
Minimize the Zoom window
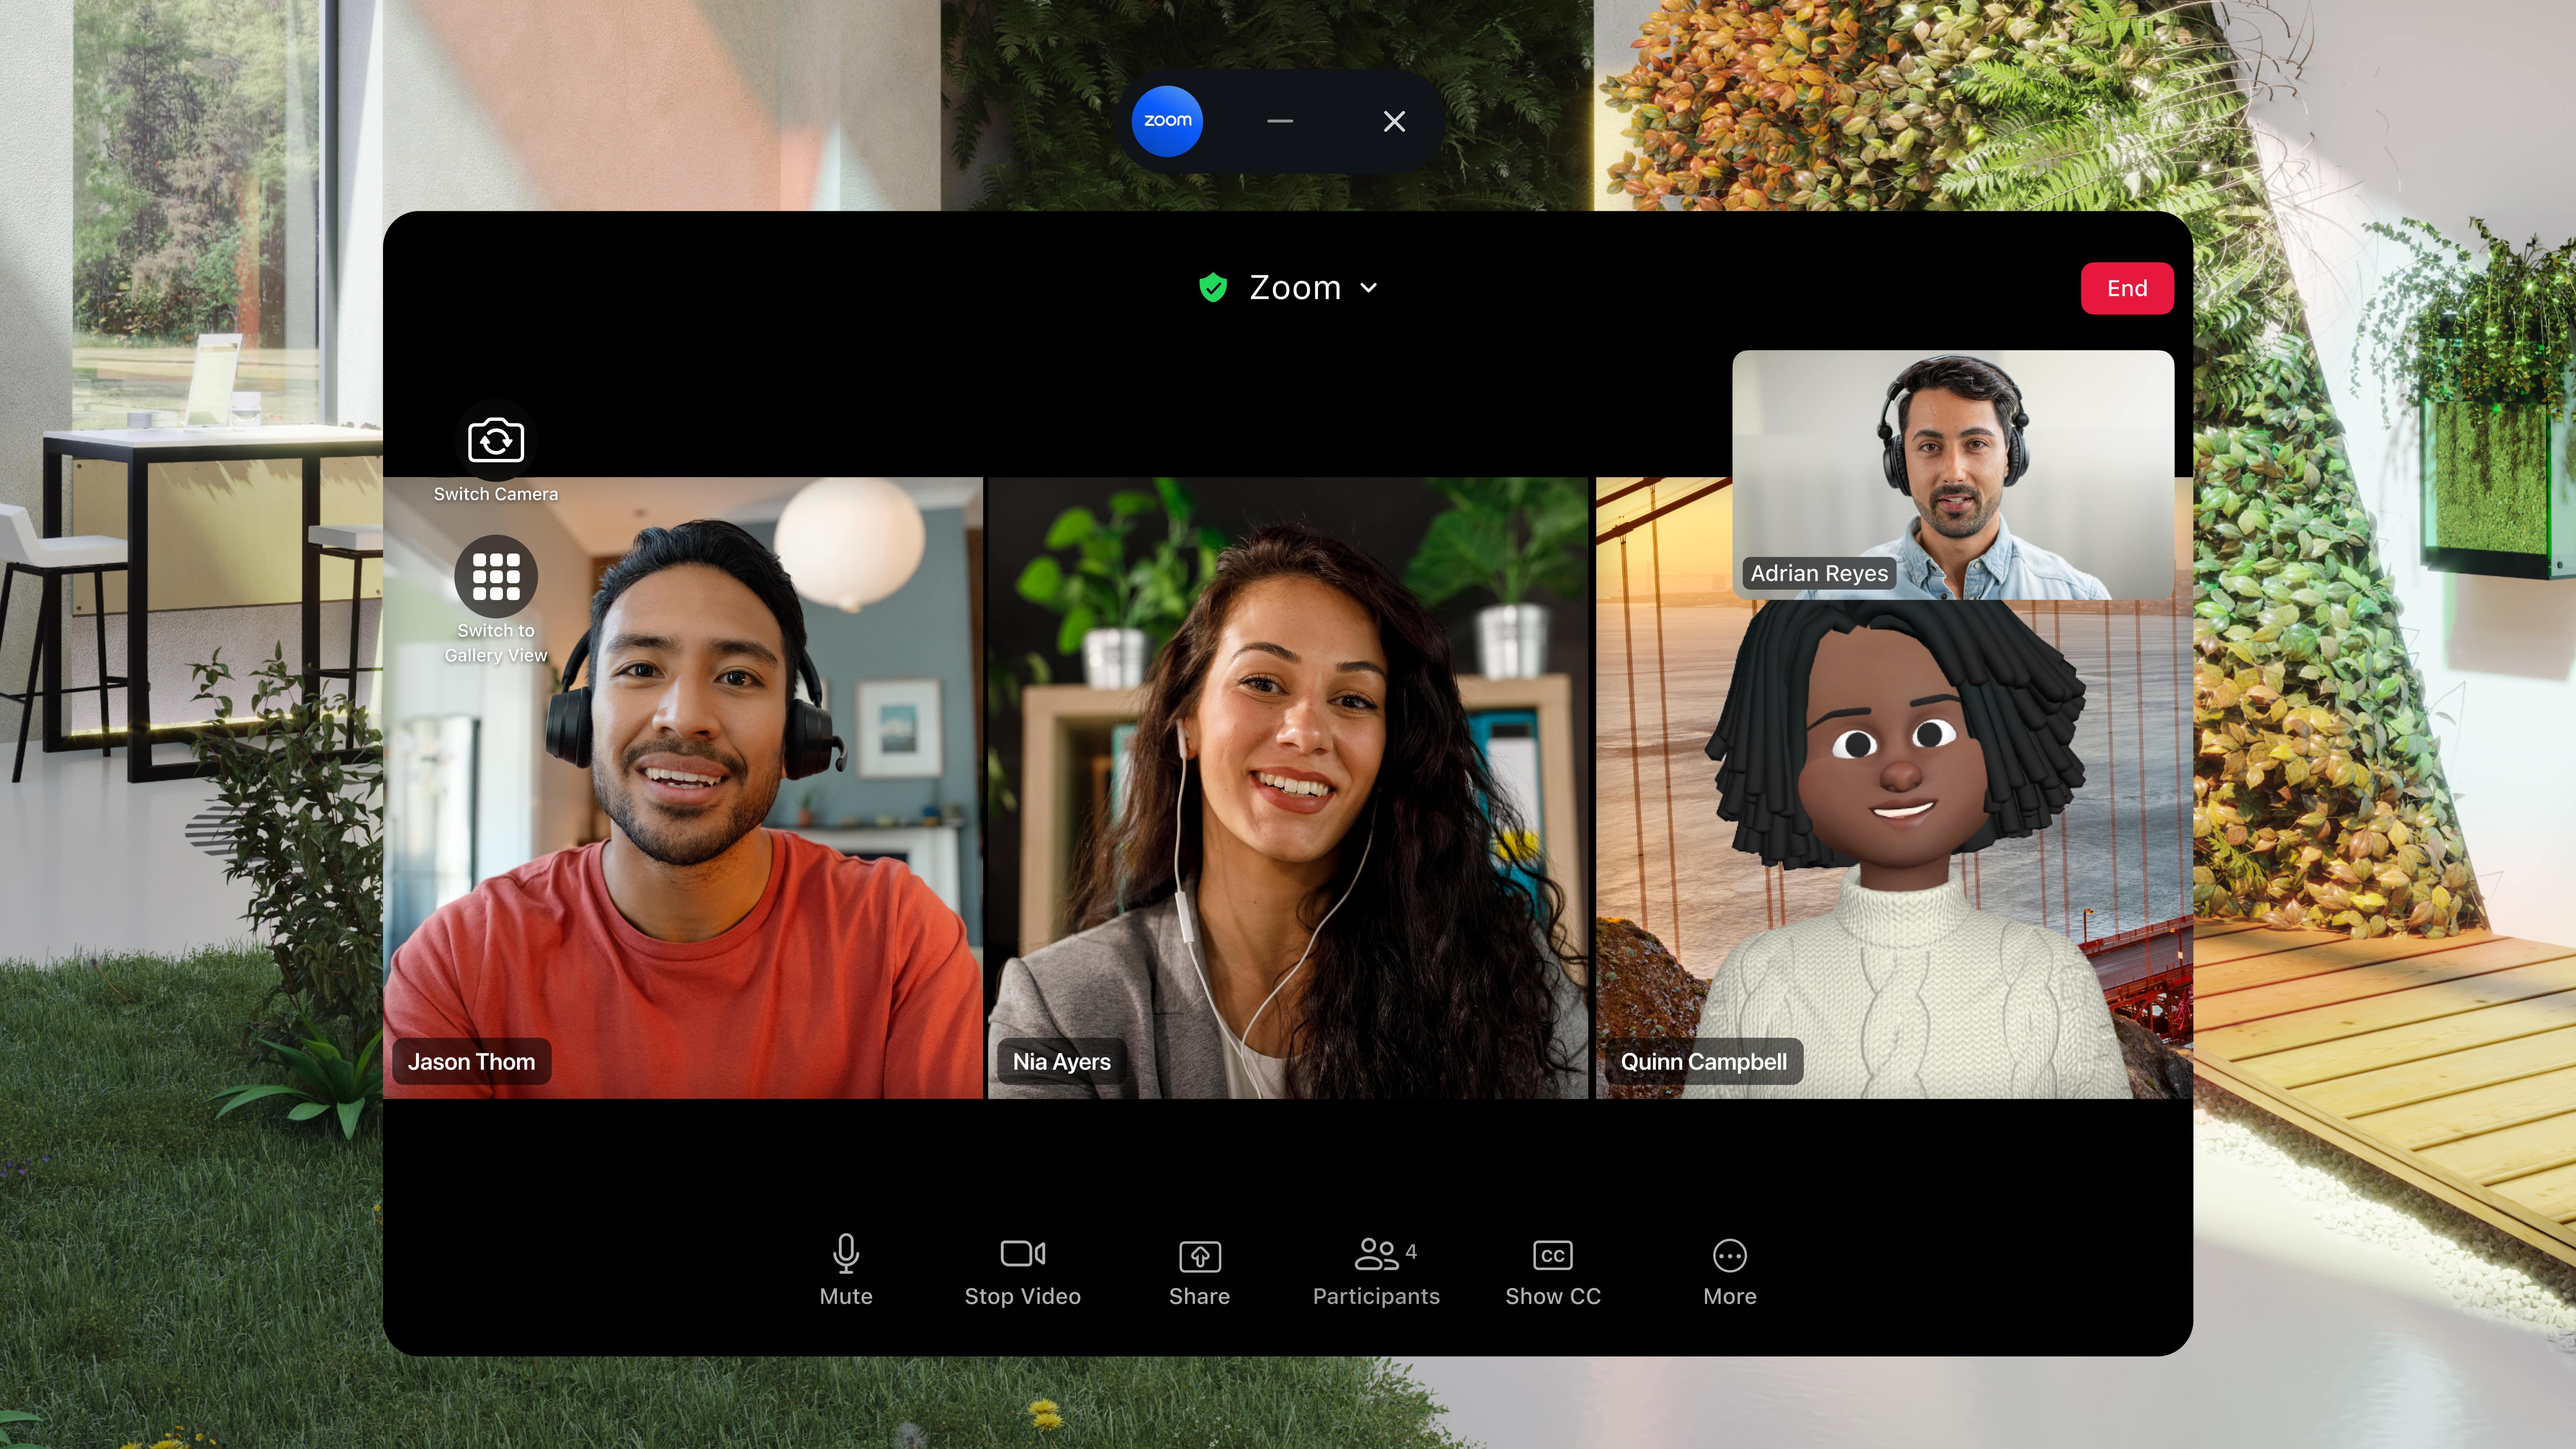pos(1280,121)
